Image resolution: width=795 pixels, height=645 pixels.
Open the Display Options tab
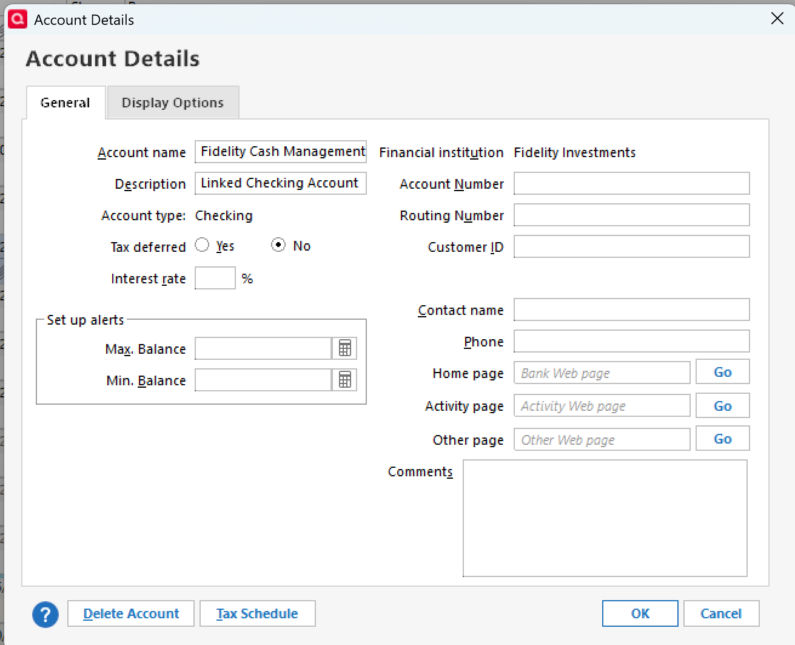[x=173, y=103]
